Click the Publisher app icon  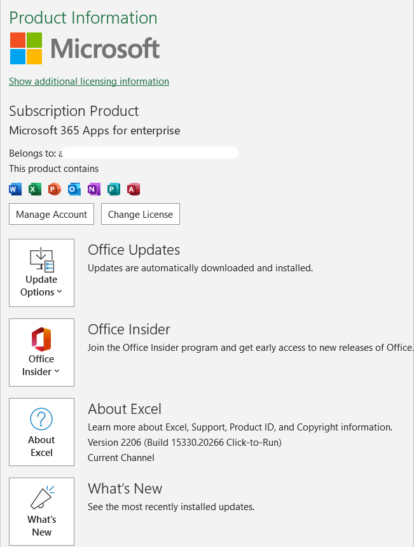pos(114,189)
